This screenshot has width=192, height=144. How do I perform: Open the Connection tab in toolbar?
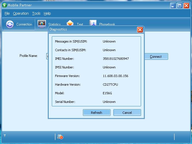(19, 24)
